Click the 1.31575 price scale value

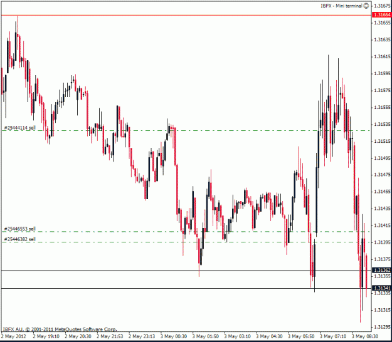click(382, 90)
